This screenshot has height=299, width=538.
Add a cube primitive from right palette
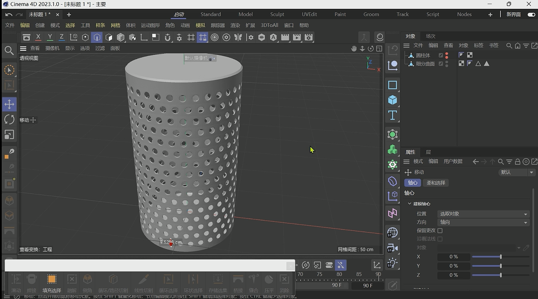click(392, 100)
